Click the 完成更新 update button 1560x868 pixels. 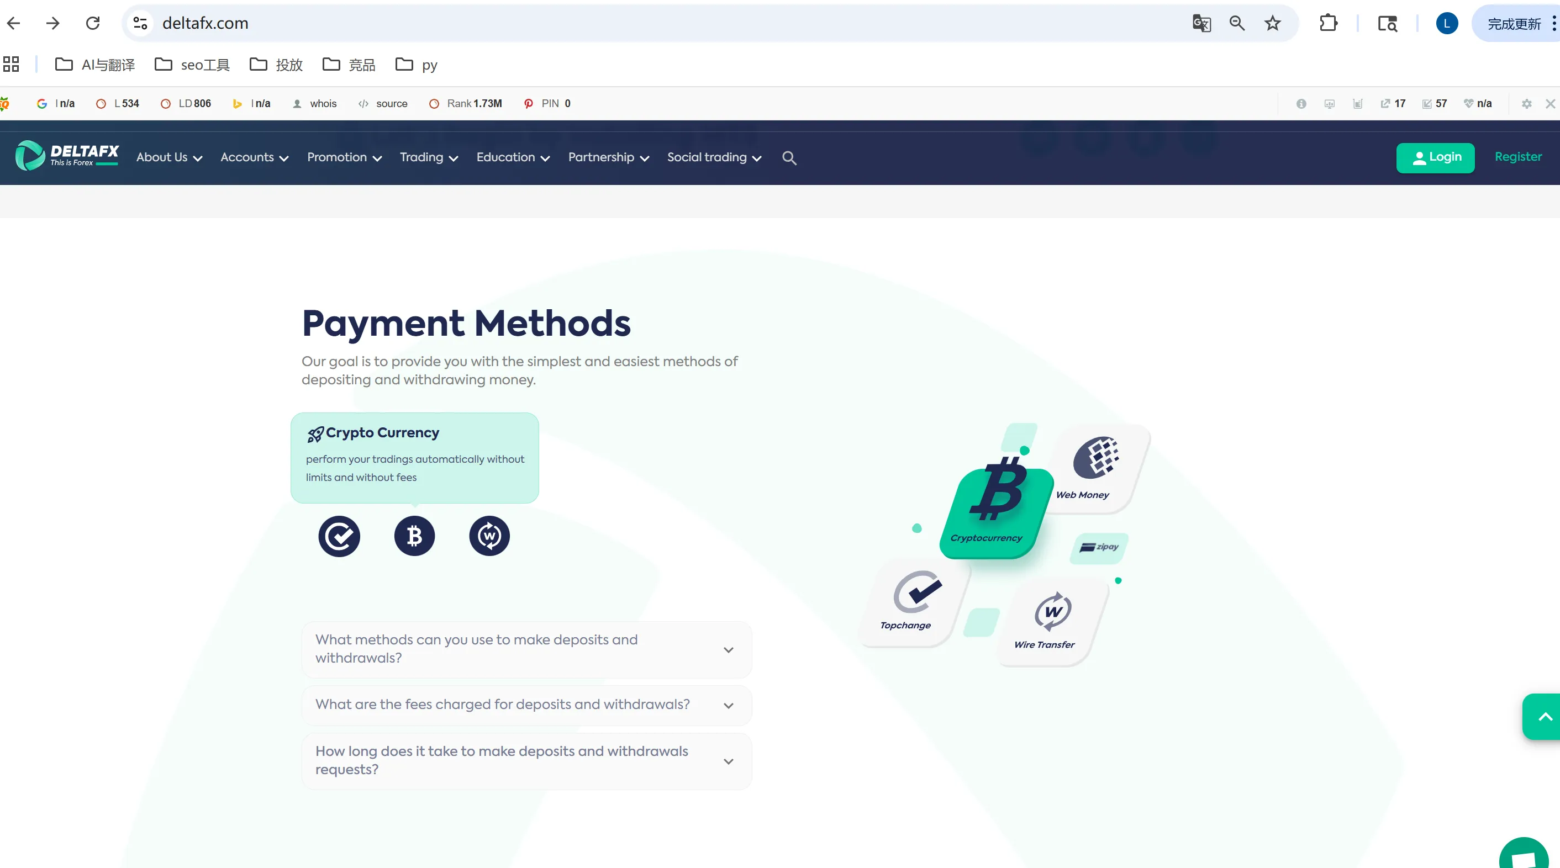pyautogui.click(x=1514, y=24)
